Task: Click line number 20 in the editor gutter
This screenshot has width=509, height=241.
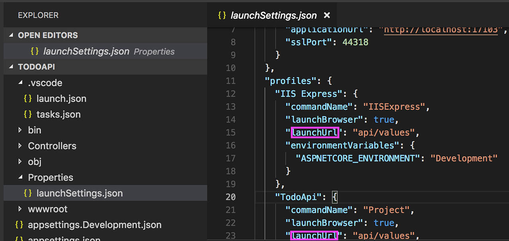Action: 231,197
